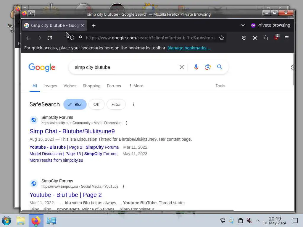
Task: Open Google Lens image search icon
Action: pyautogui.click(x=208, y=67)
